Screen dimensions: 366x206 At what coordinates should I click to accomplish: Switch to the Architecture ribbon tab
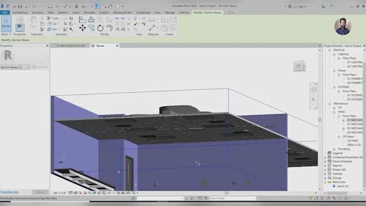(x=20, y=12)
